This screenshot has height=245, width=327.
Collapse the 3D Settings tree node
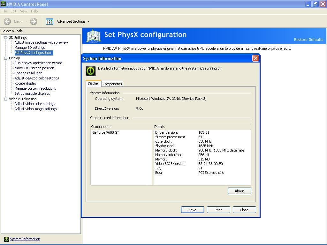tap(6, 38)
